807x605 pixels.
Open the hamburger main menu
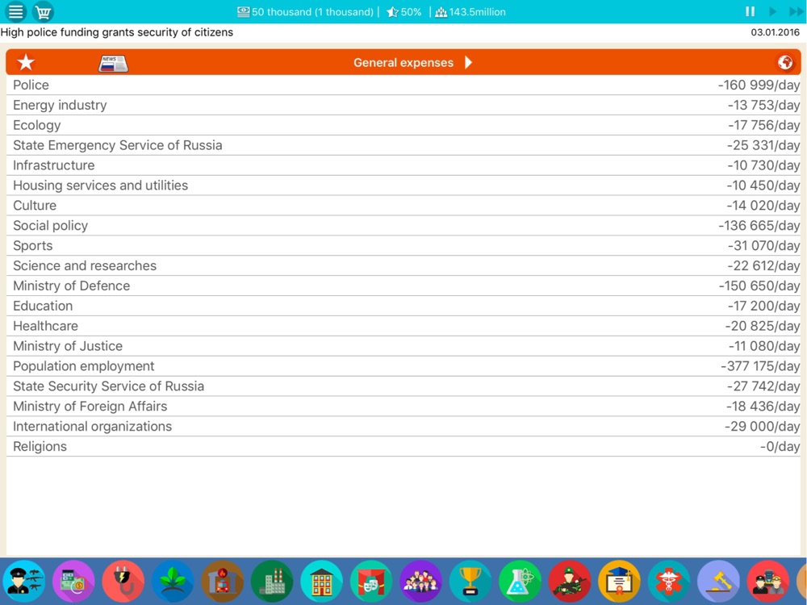(x=16, y=11)
